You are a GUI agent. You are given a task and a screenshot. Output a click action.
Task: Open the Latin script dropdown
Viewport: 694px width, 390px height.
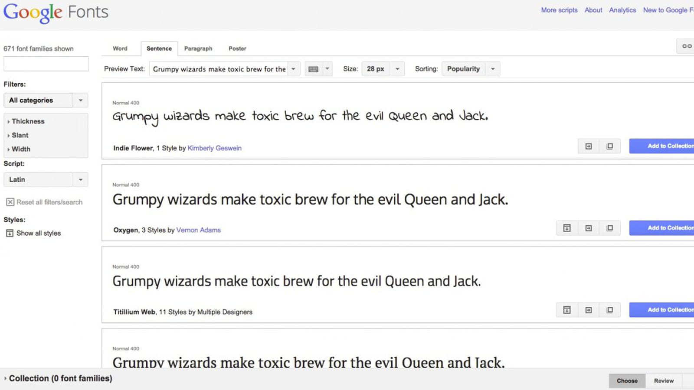click(46, 179)
